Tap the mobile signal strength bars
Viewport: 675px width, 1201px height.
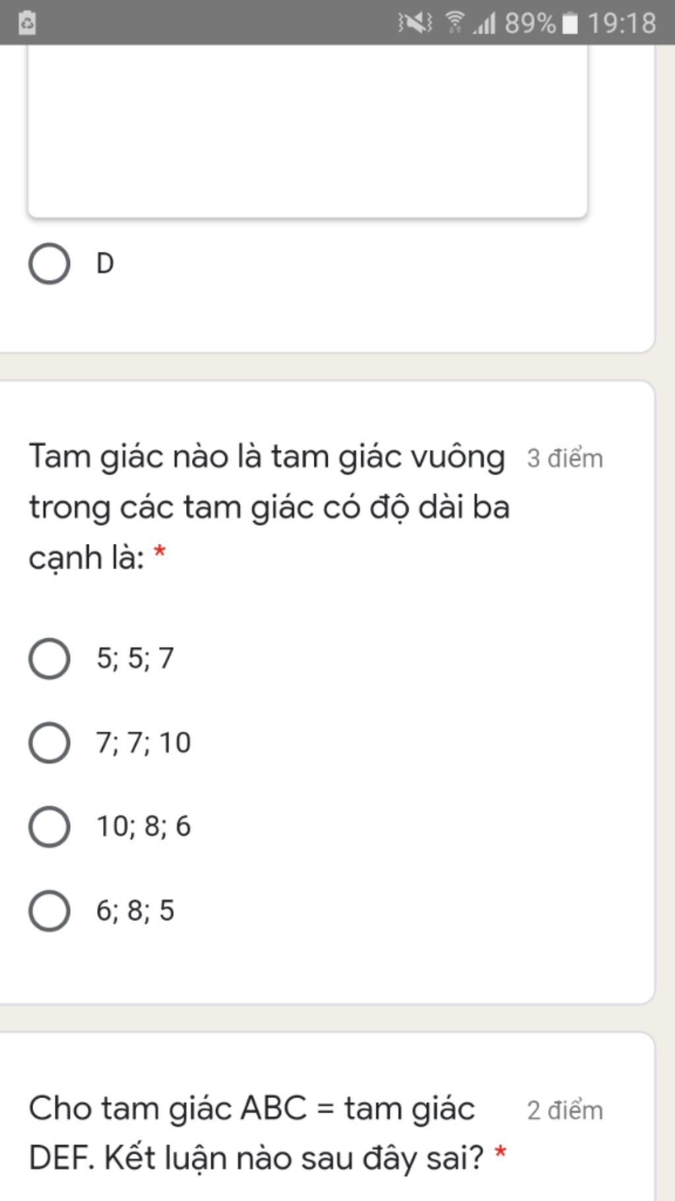click(x=484, y=24)
